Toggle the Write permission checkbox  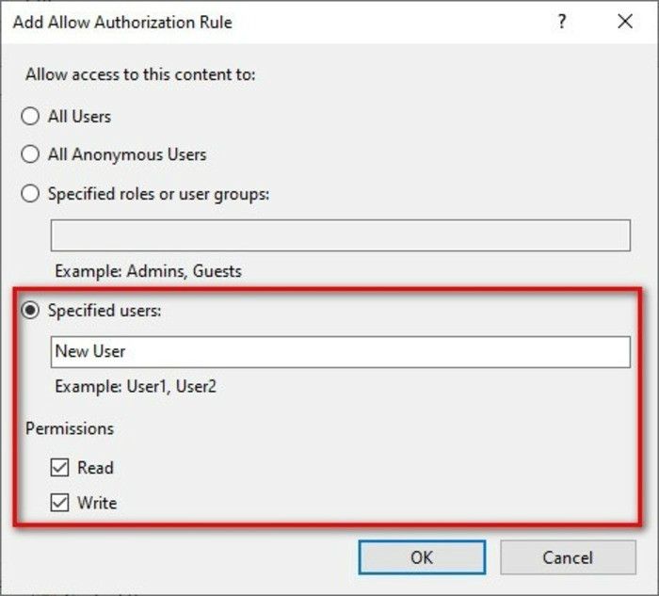pos(60,503)
